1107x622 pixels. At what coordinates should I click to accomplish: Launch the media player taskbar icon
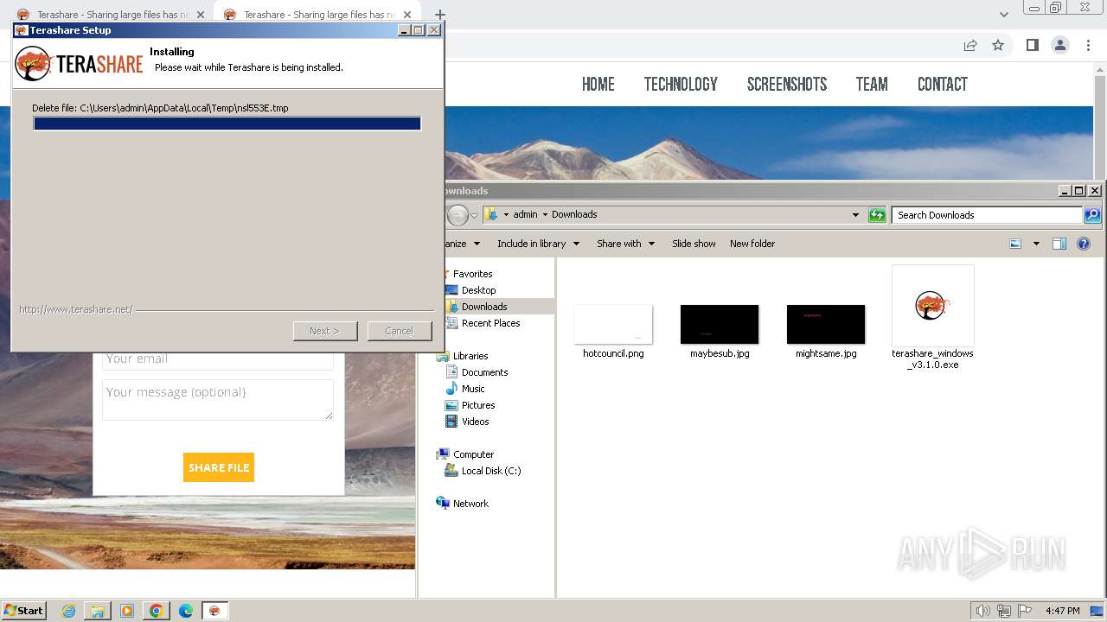coord(127,611)
